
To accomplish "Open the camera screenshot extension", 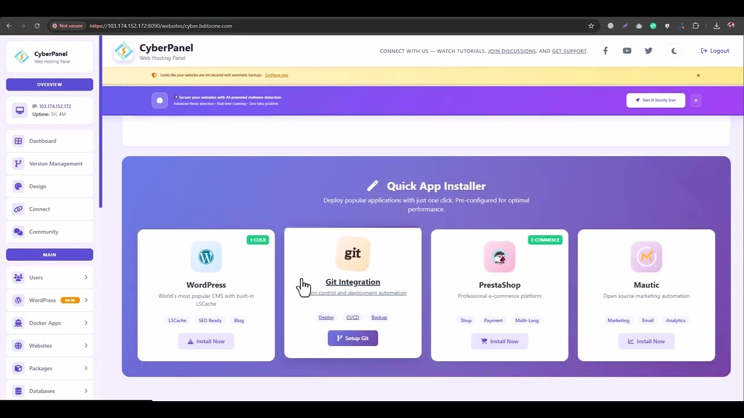I will (x=639, y=26).
